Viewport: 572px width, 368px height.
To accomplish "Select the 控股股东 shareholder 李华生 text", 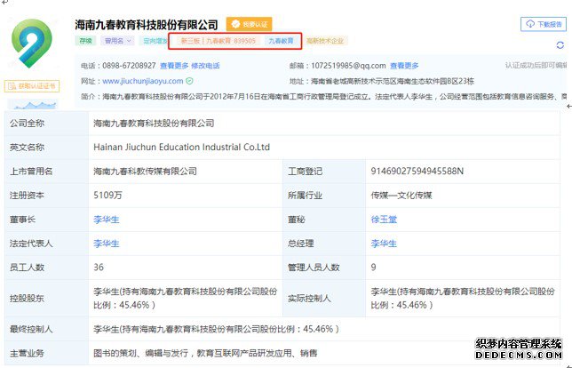I will 186,299.
